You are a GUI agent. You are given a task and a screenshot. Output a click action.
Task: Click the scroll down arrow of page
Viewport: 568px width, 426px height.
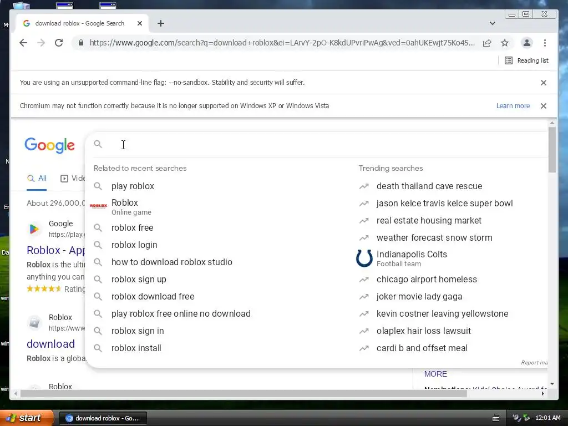[552, 384]
